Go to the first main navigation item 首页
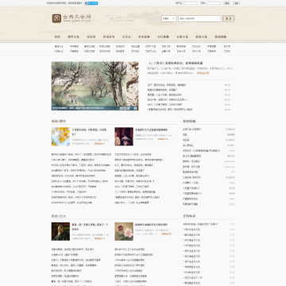286x286 pixels. tap(57, 37)
